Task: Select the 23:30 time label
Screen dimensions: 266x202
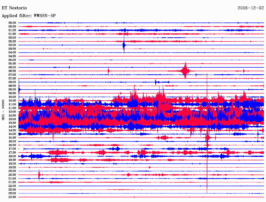Action: click(12, 197)
